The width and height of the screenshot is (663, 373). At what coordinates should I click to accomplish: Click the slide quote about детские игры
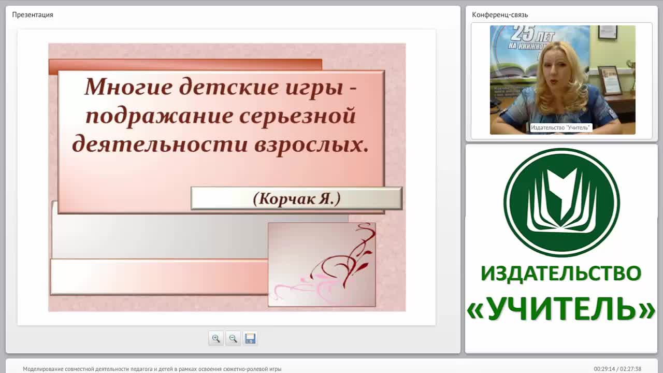221,116
